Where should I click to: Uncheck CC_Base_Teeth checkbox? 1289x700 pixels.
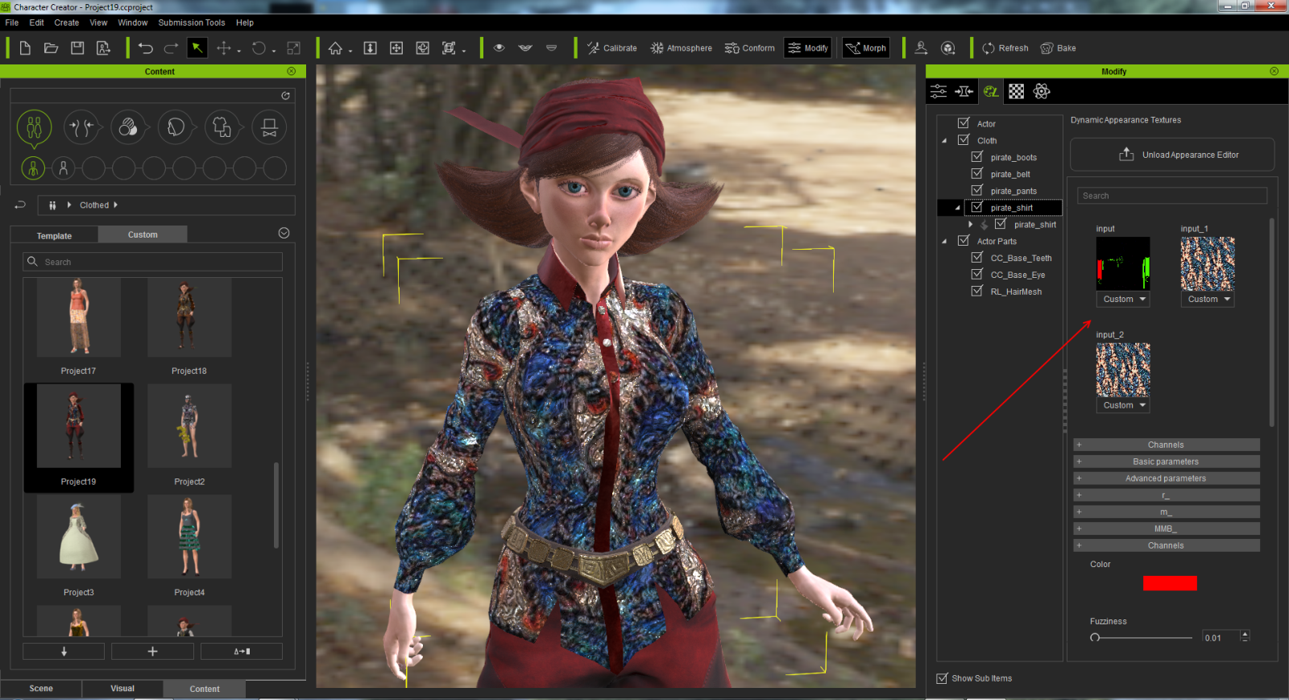(x=976, y=258)
